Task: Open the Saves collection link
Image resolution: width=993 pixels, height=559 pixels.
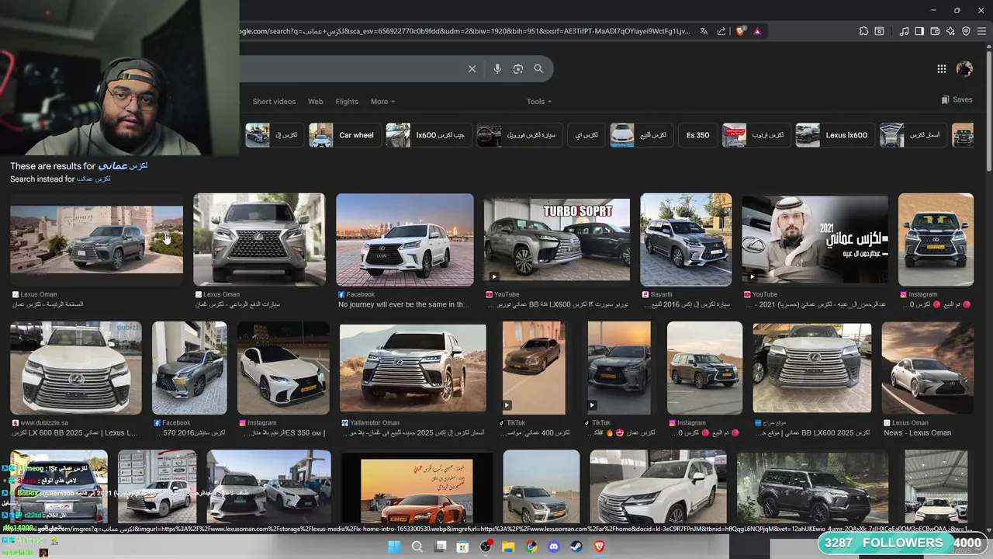Action: point(957,100)
